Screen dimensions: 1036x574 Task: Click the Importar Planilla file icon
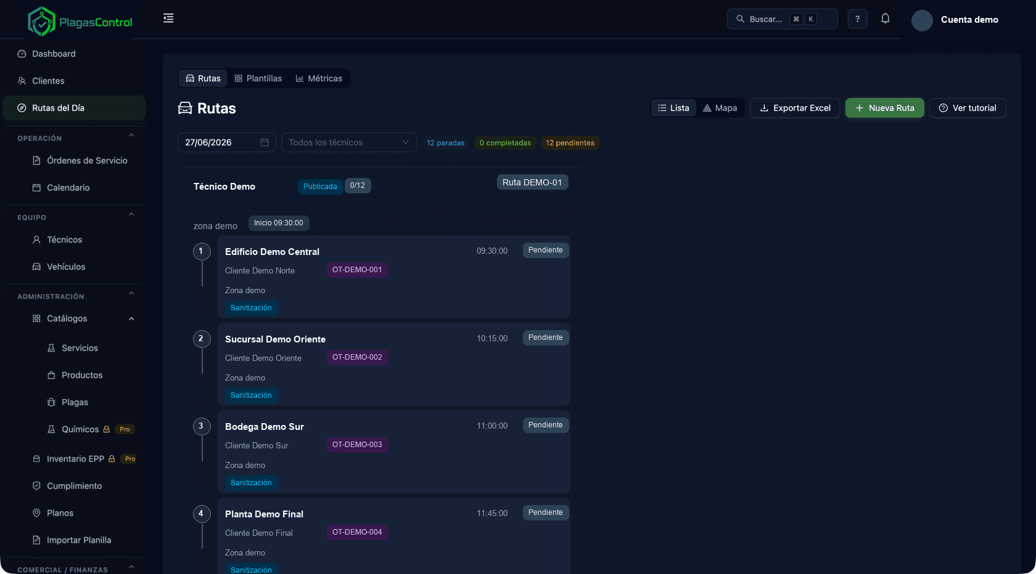click(x=36, y=540)
